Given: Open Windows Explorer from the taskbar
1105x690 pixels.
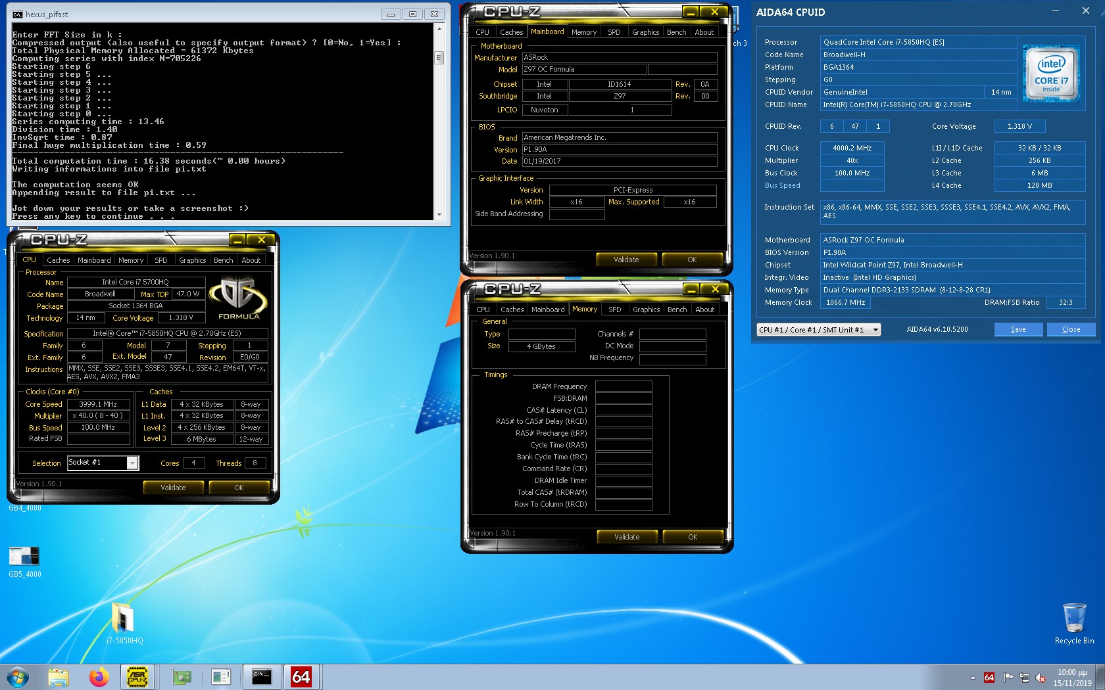Looking at the screenshot, I should click(59, 677).
